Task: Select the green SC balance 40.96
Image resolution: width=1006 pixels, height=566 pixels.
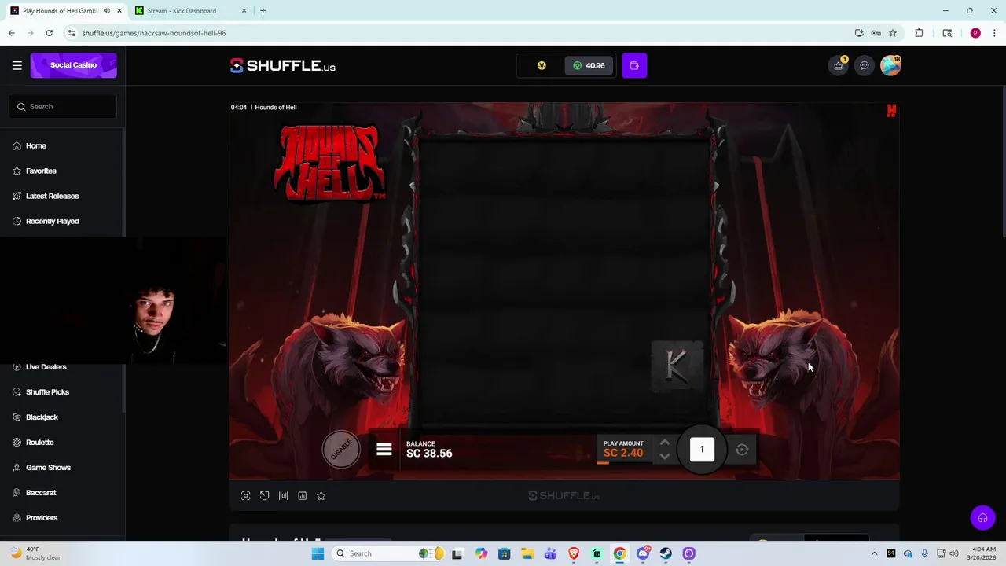Action: point(589,65)
